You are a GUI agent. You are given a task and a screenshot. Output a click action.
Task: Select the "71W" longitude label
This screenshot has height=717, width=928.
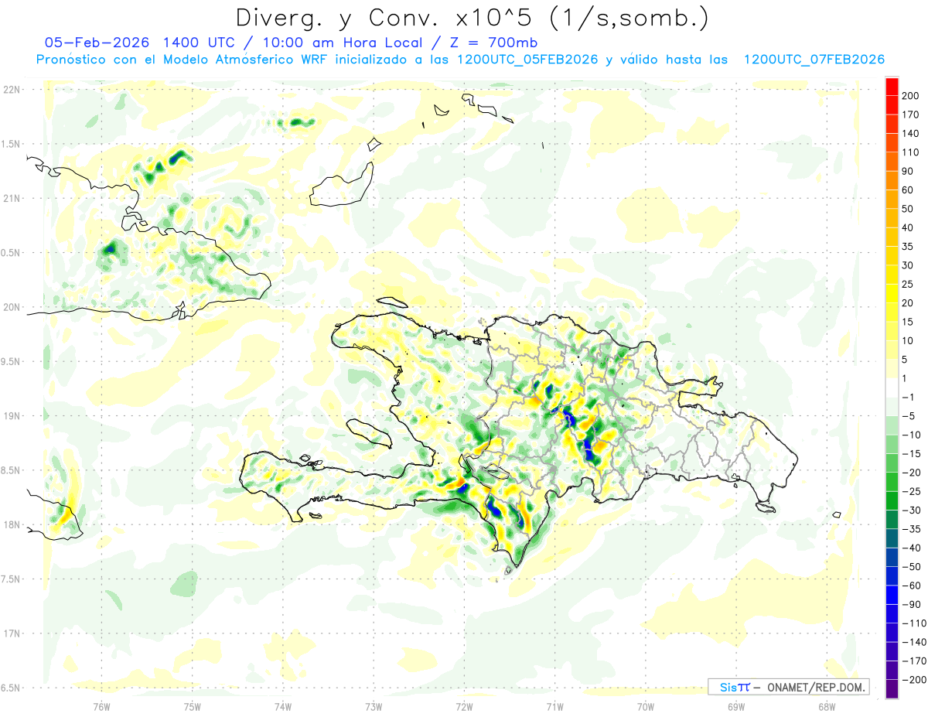click(554, 706)
